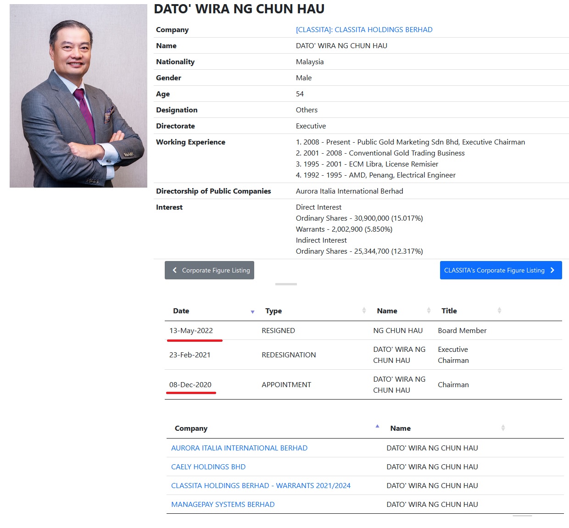Open CLASSITA HOLDINGS BERHAD Warrants 2021/2024 link
Viewport: 569px width, 528px height.
pos(261,485)
